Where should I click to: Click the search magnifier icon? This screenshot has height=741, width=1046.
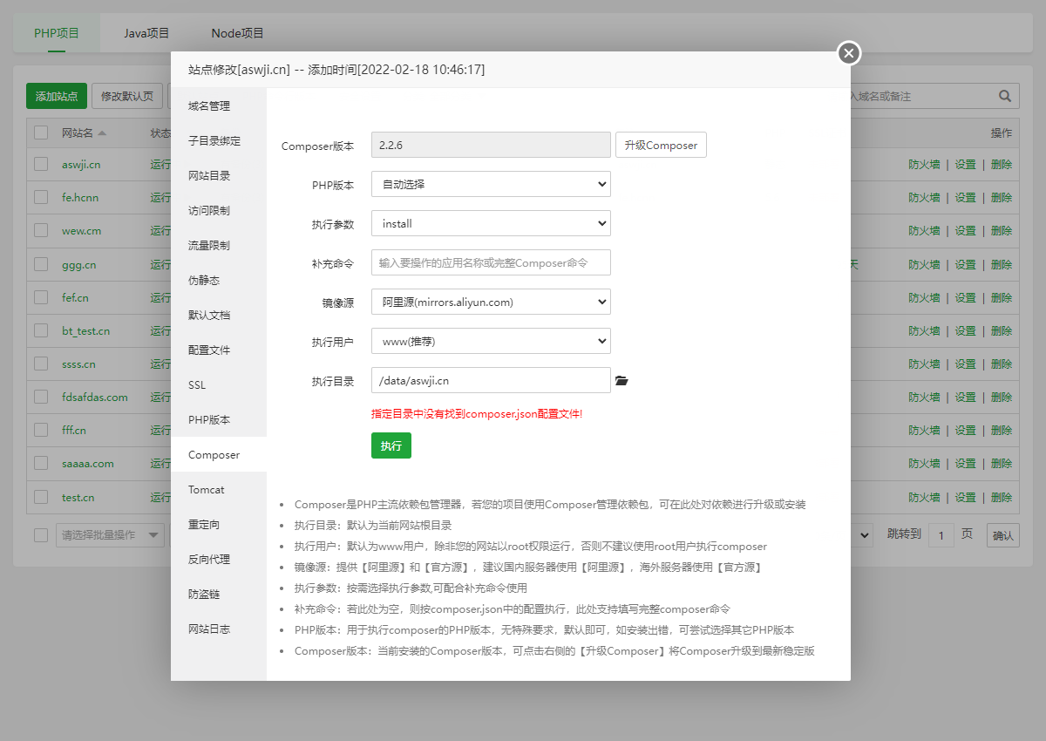point(1003,96)
